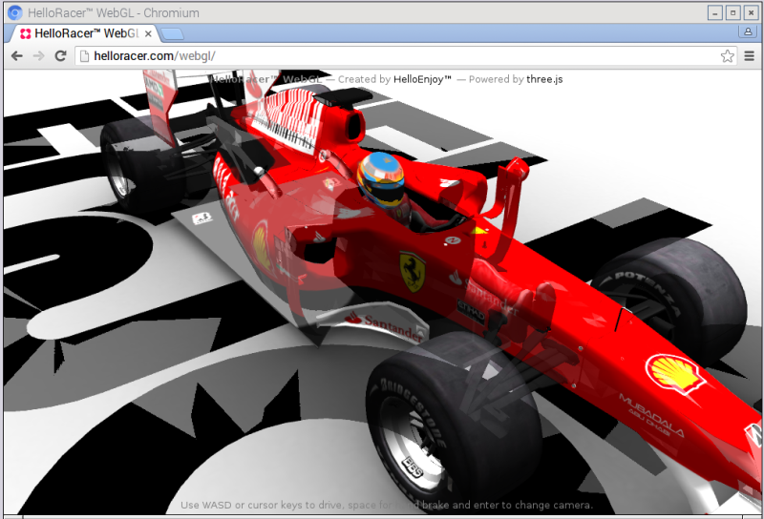Open the user profile button in tab strip

pyautogui.click(x=748, y=32)
